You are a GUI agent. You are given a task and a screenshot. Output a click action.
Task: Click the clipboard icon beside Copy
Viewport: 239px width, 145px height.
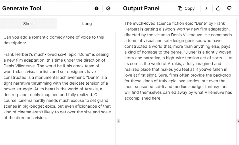tap(180, 9)
